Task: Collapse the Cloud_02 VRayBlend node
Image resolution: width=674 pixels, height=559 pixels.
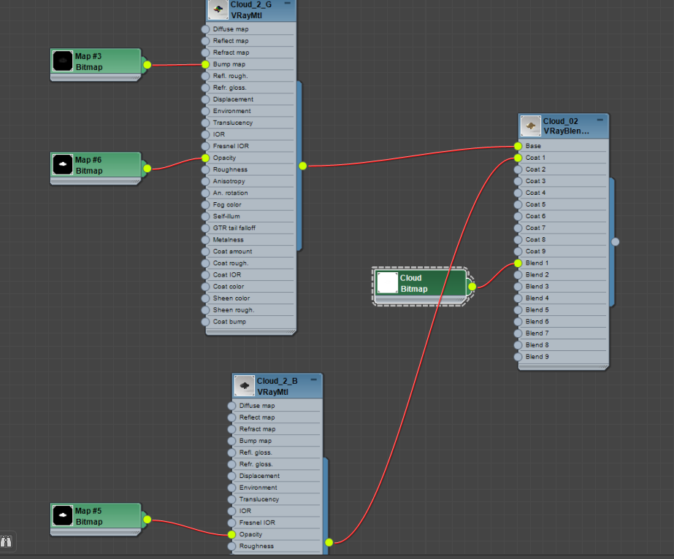Action: point(600,120)
